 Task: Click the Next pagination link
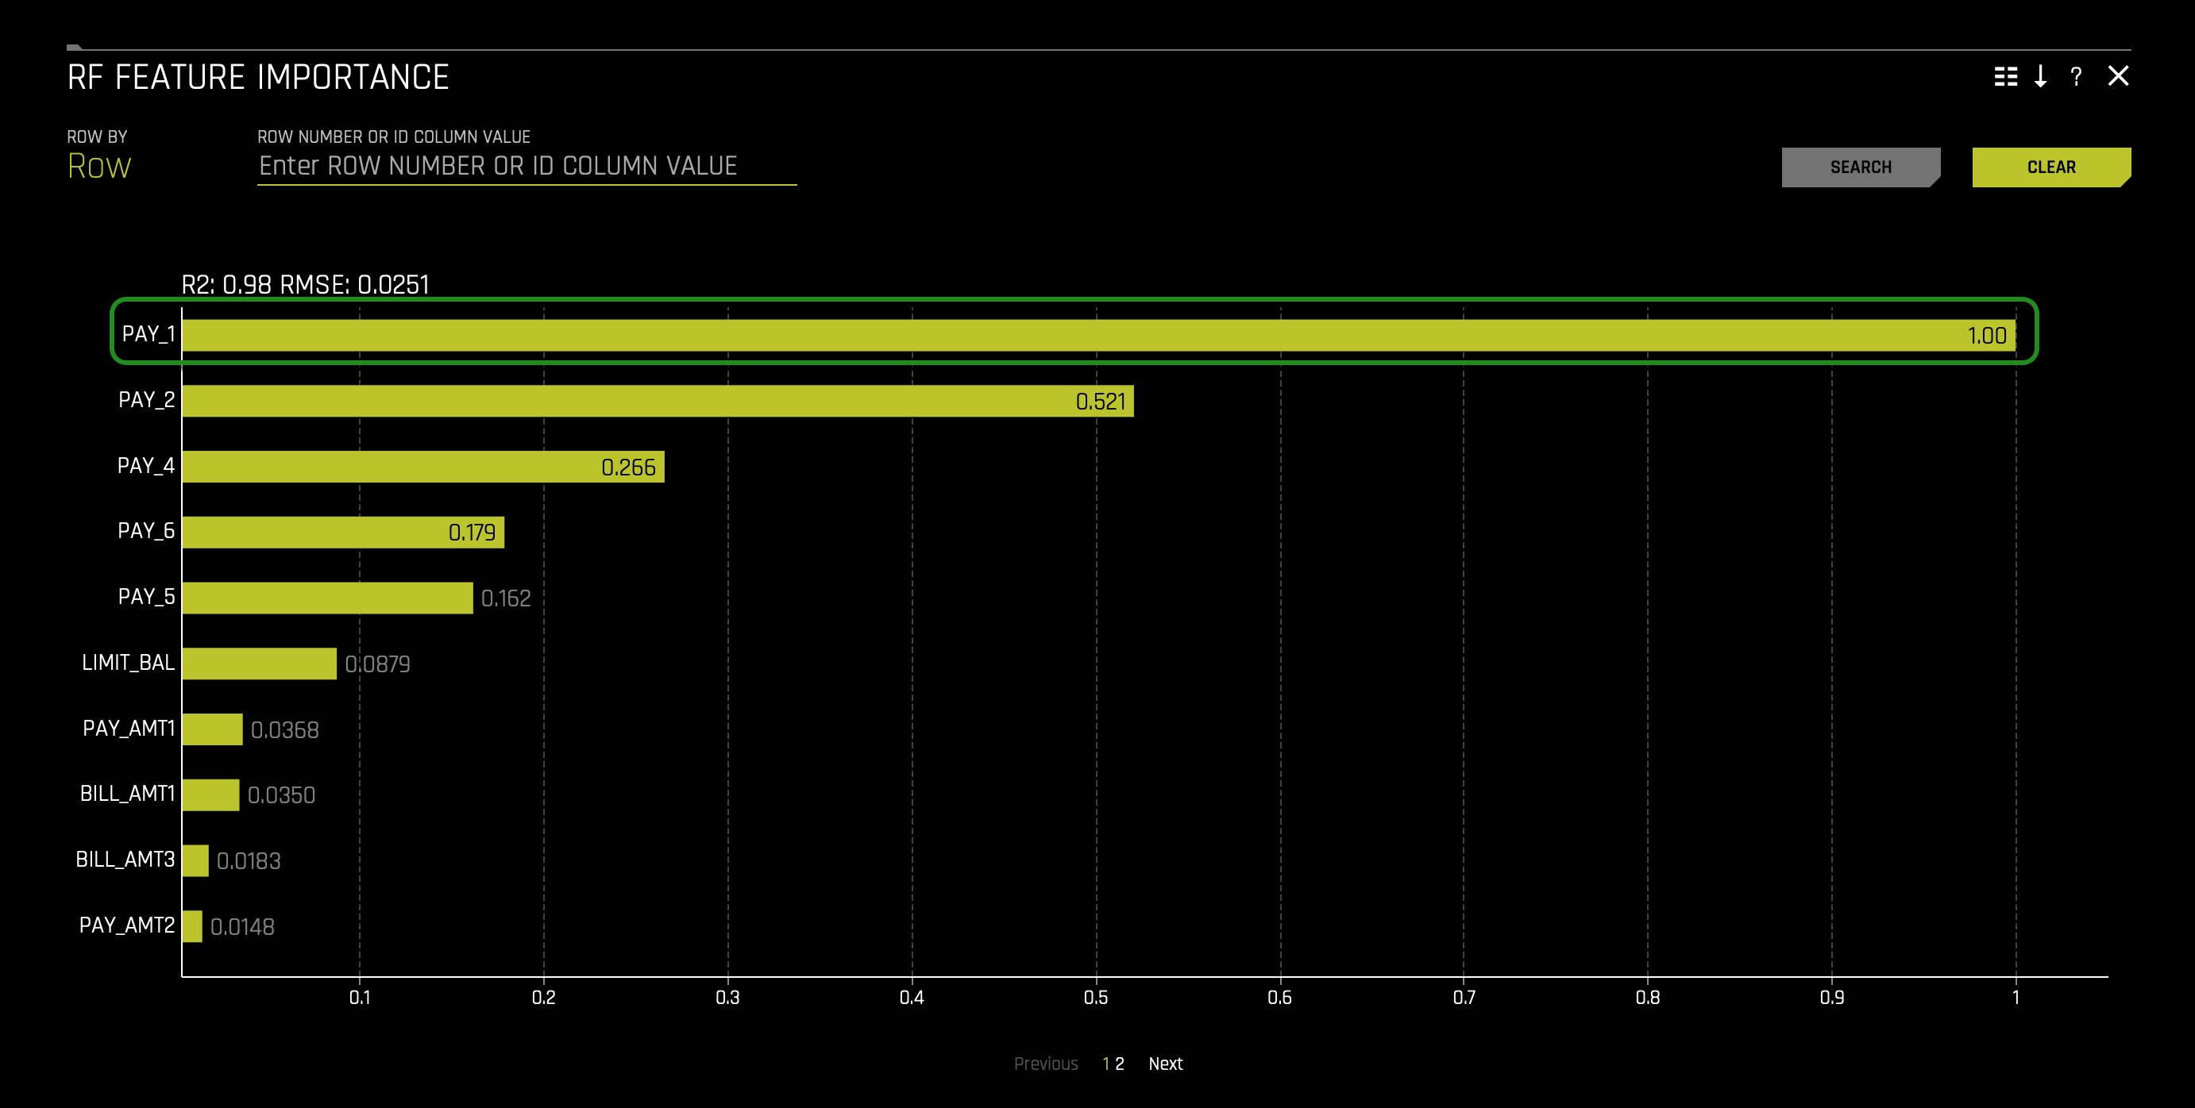point(1166,1064)
